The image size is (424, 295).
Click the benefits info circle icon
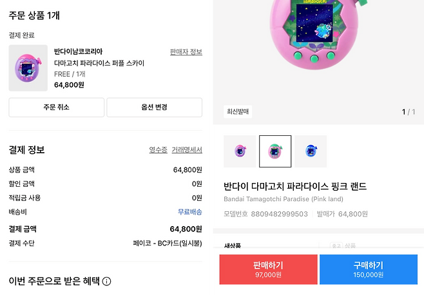tap(107, 281)
